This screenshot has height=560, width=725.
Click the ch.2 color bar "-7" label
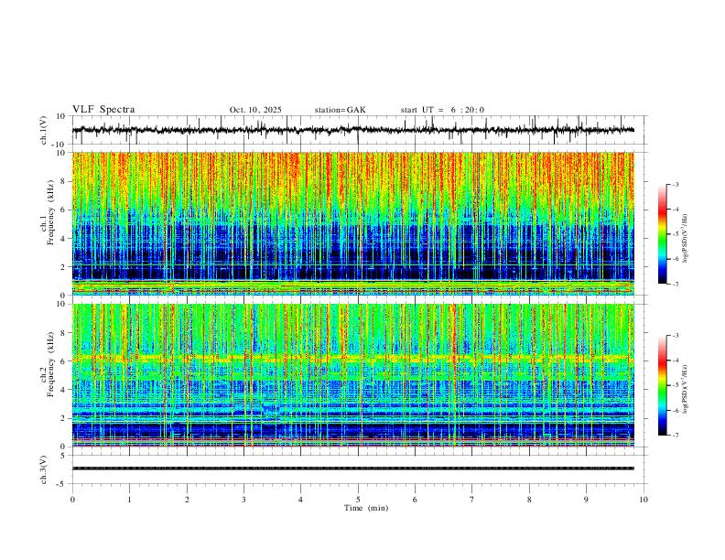[x=676, y=436]
